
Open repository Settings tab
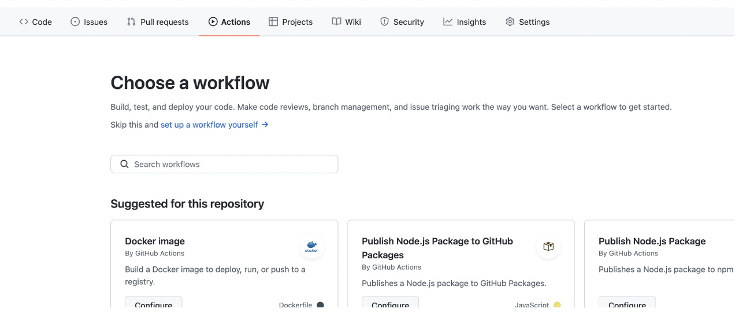pyautogui.click(x=528, y=22)
